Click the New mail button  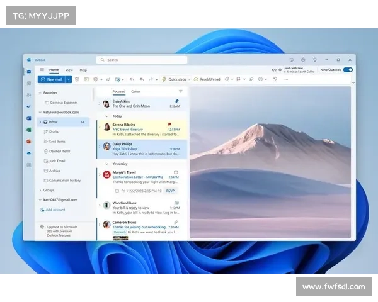(x=52, y=79)
